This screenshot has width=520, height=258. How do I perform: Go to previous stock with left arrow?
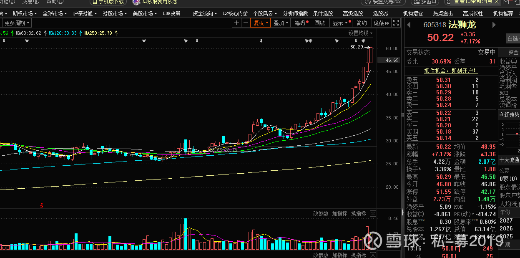click(x=409, y=25)
